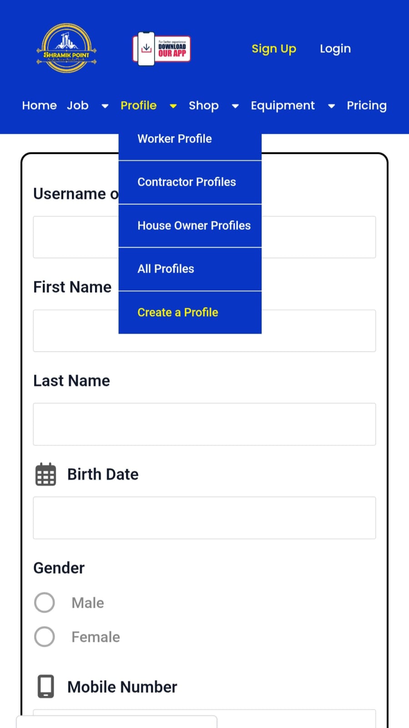409x728 pixels.
Task: Tap the Download Our App icon
Action: 162,49
